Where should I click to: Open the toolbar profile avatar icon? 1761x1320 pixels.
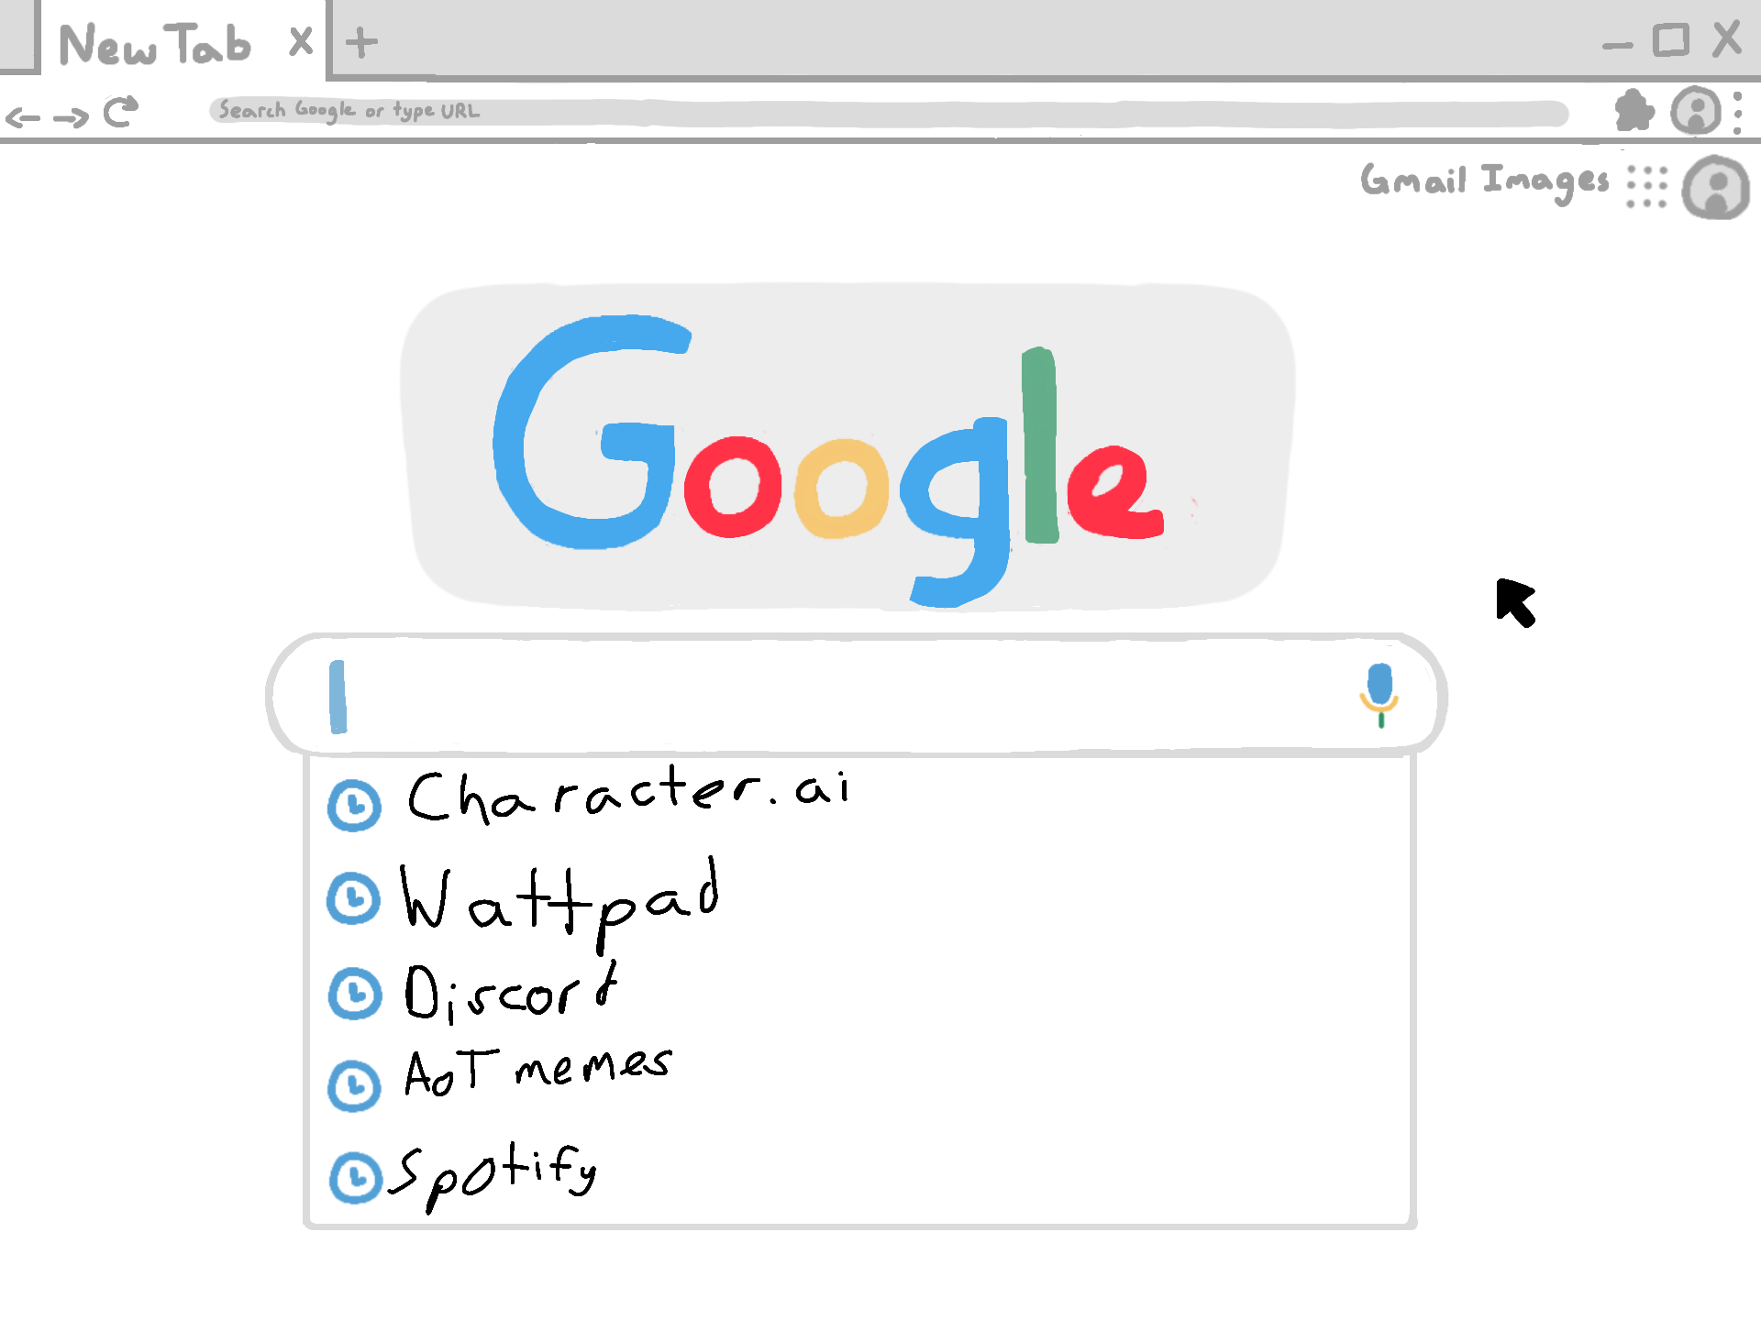coord(1696,111)
